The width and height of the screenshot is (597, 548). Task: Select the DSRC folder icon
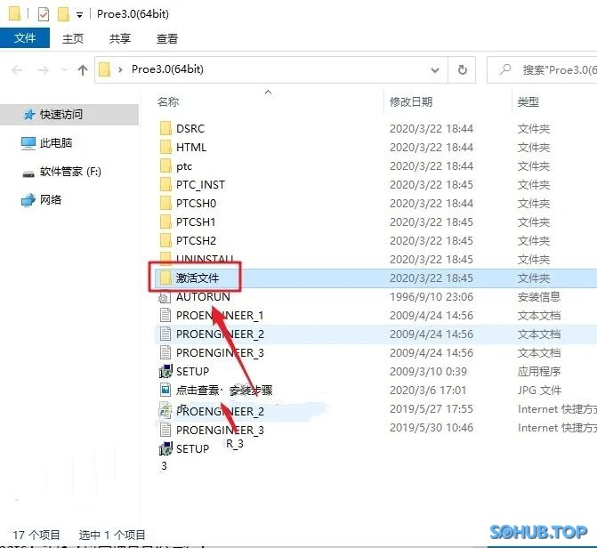pos(165,128)
